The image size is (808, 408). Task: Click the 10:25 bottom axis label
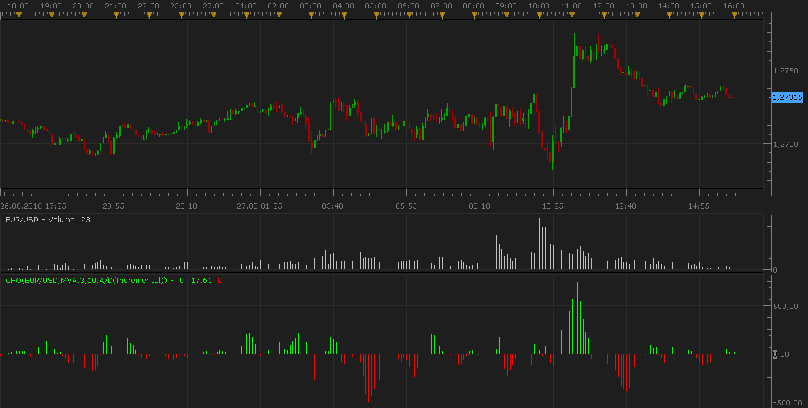[x=552, y=206]
